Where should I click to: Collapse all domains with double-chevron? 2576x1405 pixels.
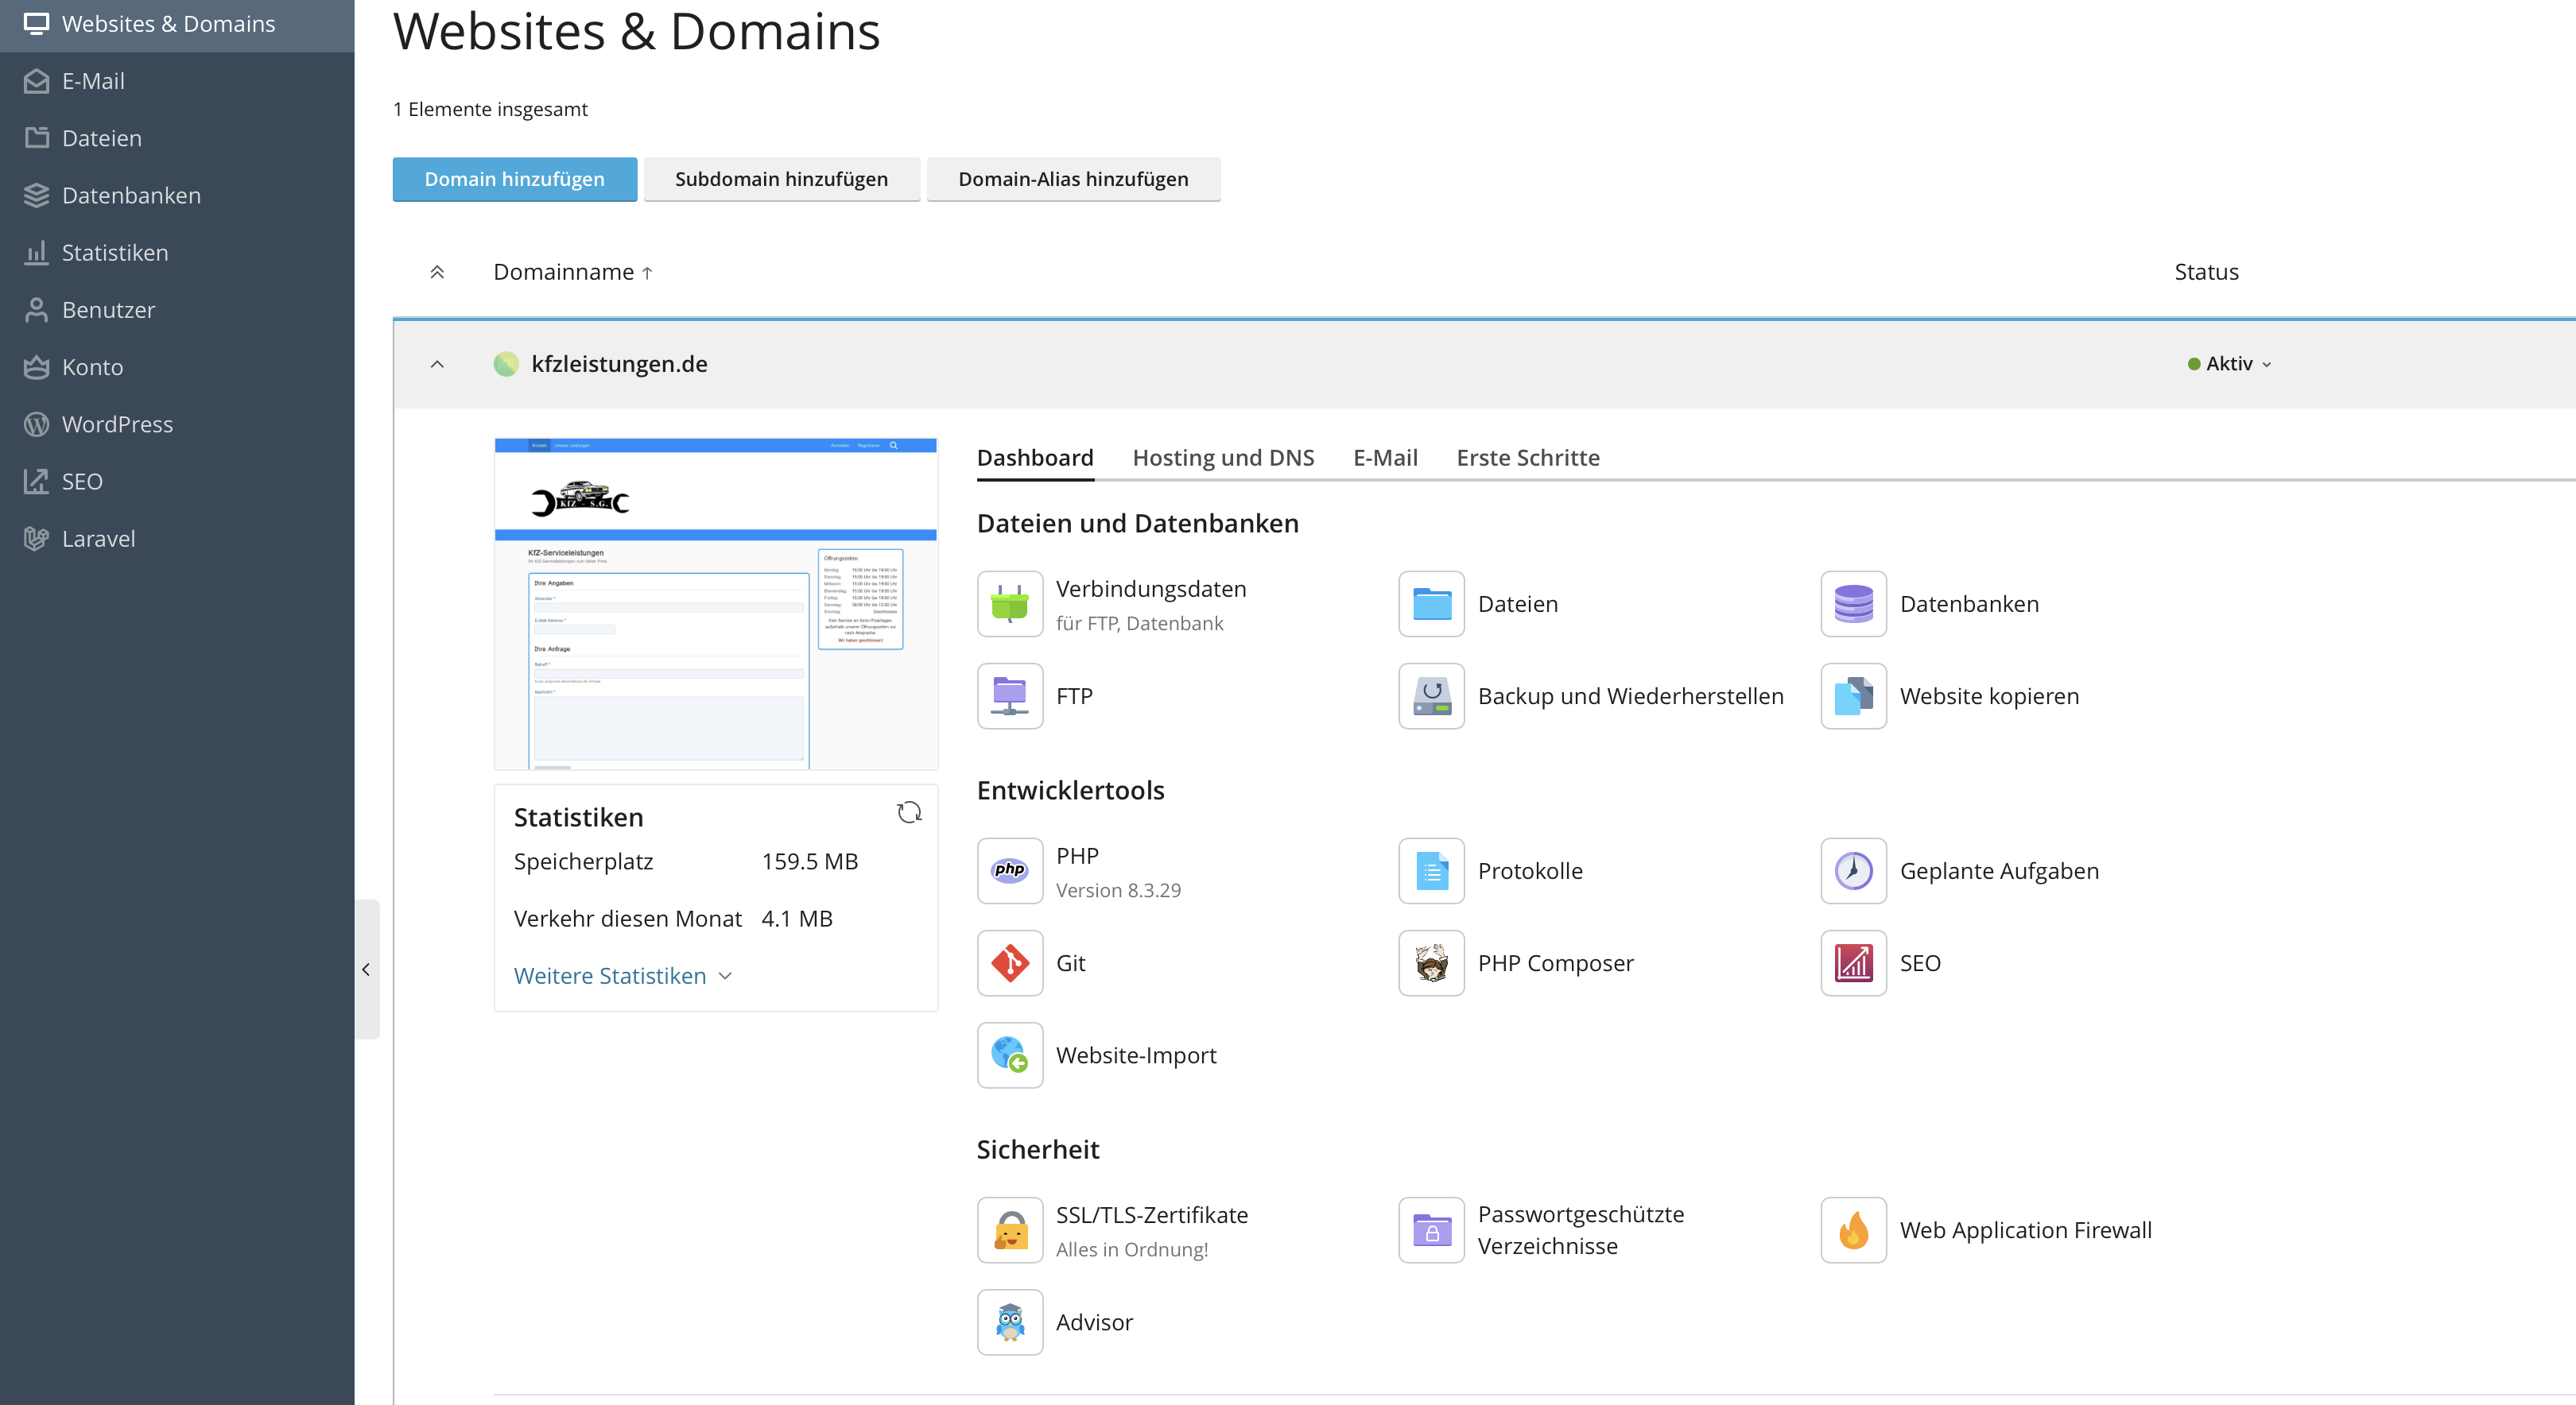point(437,272)
